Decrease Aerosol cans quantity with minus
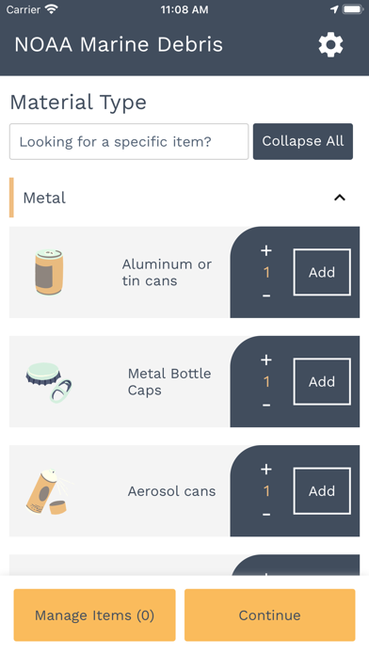 pyautogui.click(x=266, y=514)
